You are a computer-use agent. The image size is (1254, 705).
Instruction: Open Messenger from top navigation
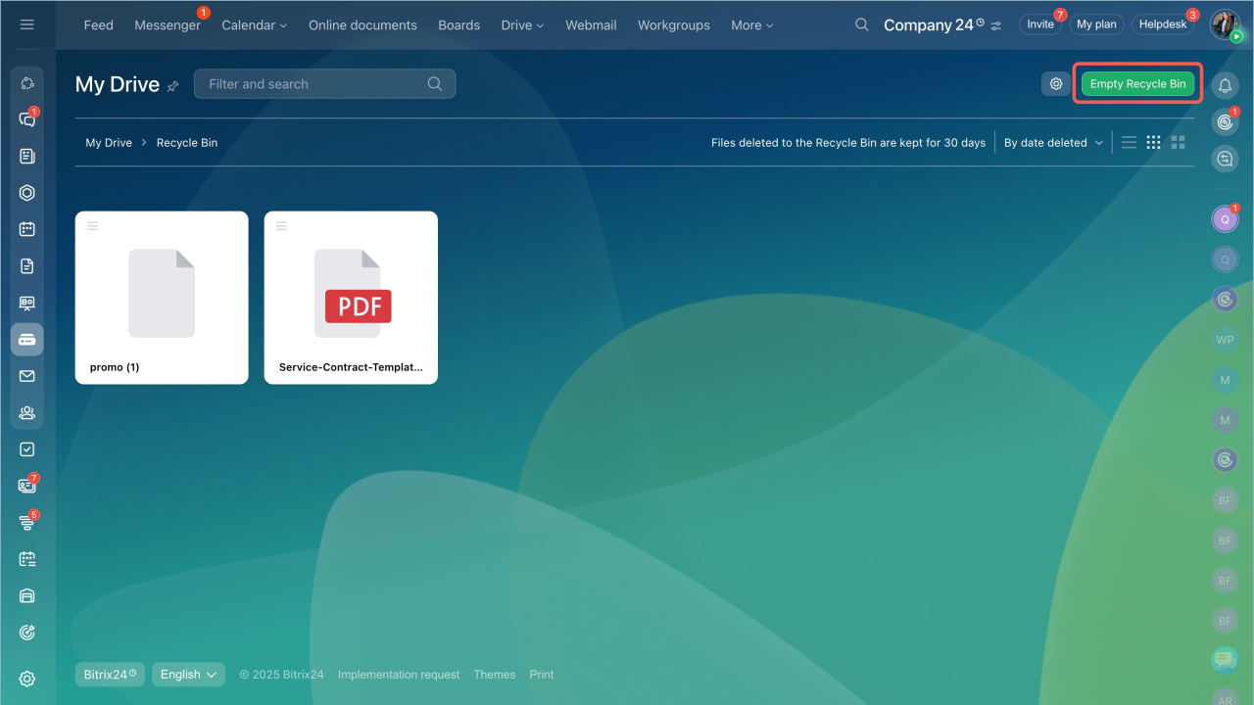(167, 25)
